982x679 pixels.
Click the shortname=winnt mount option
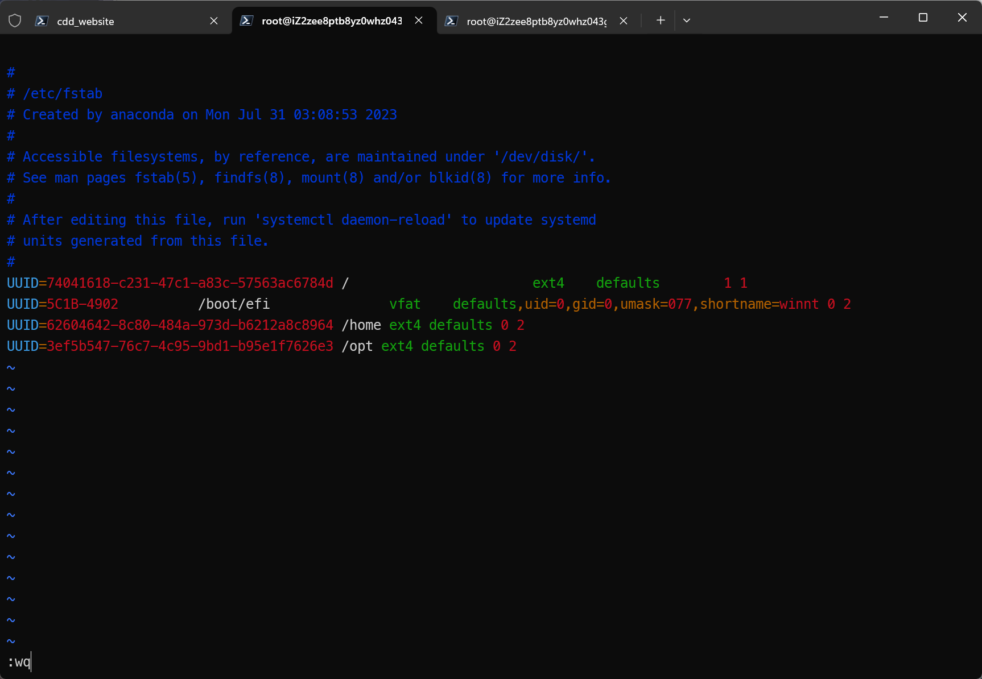point(759,304)
